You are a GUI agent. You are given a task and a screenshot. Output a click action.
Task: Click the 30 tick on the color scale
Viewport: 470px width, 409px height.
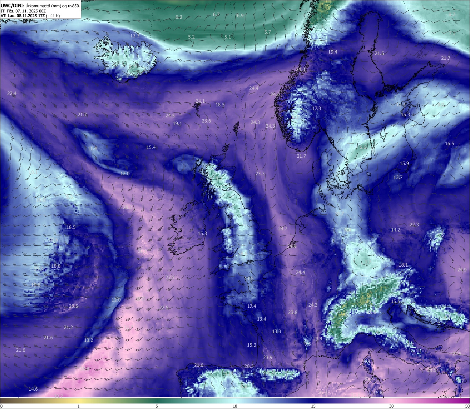[x=391, y=406]
